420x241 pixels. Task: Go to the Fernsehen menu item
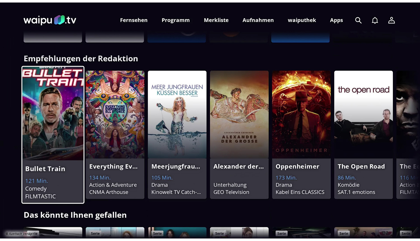tap(134, 20)
